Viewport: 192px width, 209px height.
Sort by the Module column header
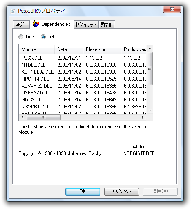tap(37, 49)
